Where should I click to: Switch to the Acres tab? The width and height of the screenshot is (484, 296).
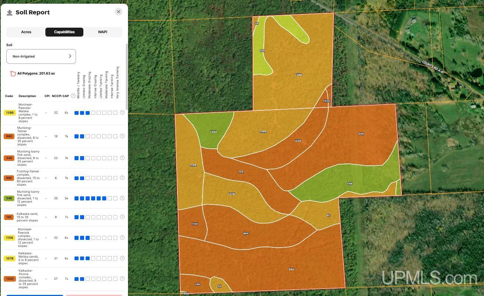pyautogui.click(x=26, y=32)
